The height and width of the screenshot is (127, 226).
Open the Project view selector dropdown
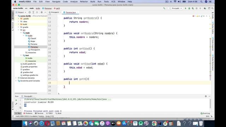(x=21, y=12)
